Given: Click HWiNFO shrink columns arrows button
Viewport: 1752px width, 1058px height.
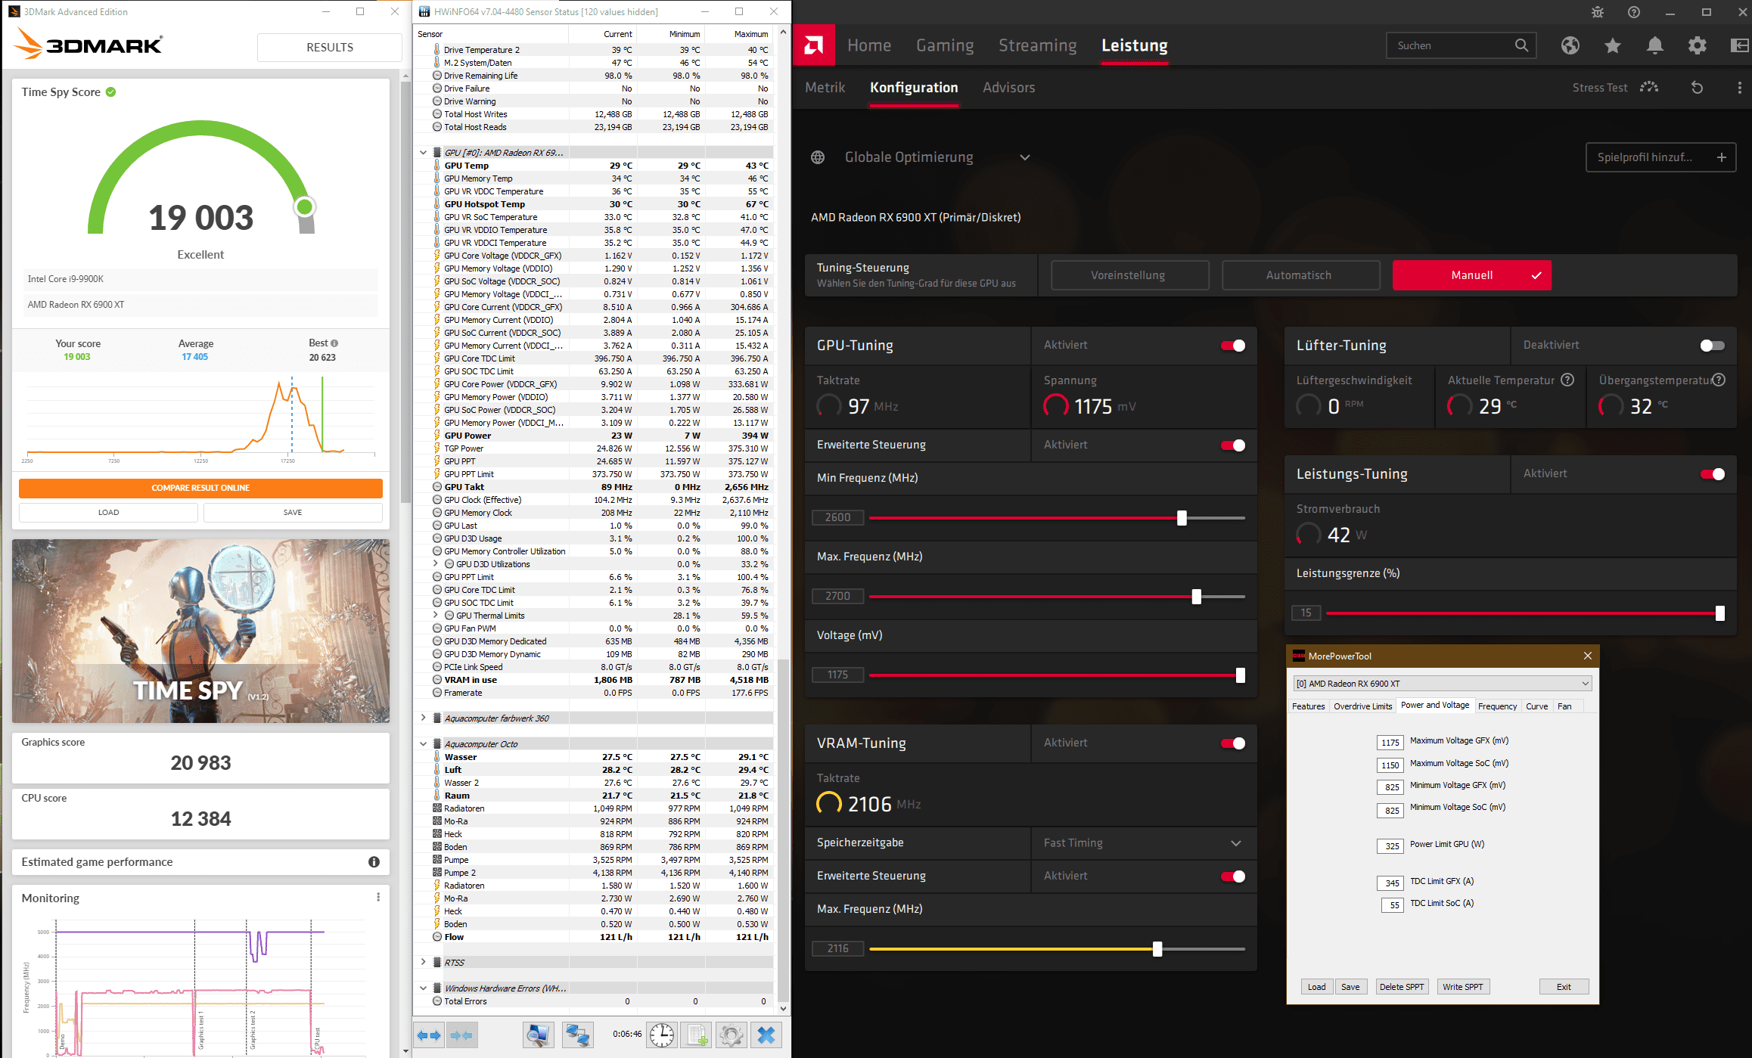Looking at the screenshot, I should point(461,1035).
